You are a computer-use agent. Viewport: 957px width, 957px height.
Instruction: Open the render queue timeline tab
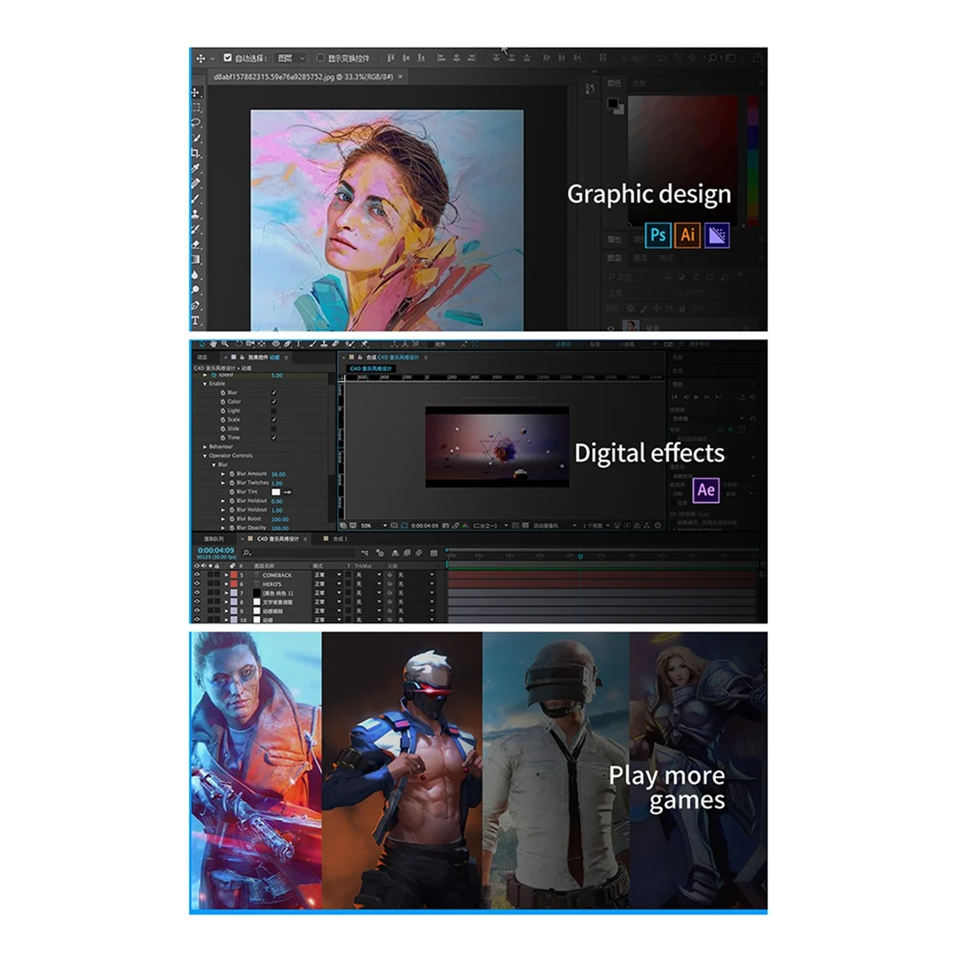214,538
